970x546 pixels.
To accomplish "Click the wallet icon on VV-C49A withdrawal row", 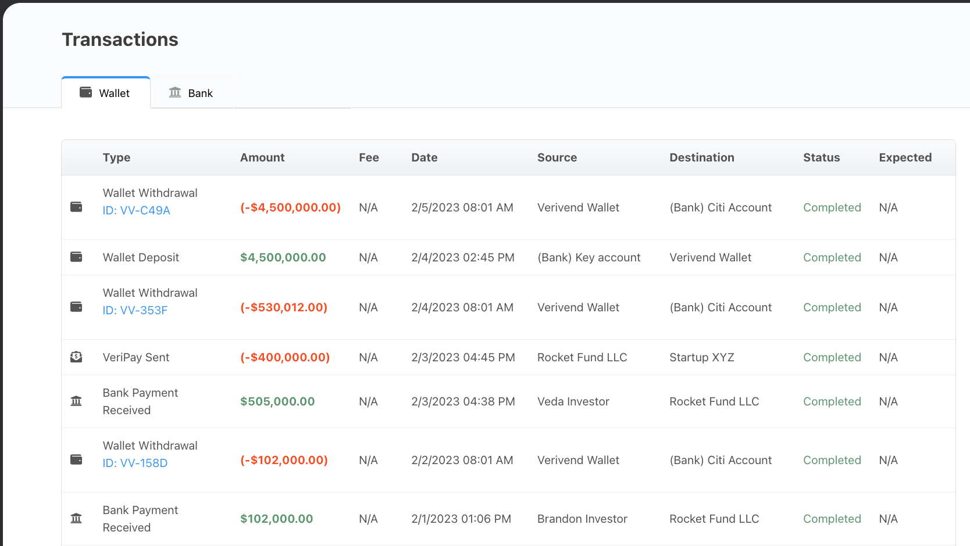I will [76, 207].
